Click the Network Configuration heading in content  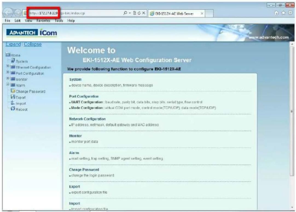[x=87, y=119]
